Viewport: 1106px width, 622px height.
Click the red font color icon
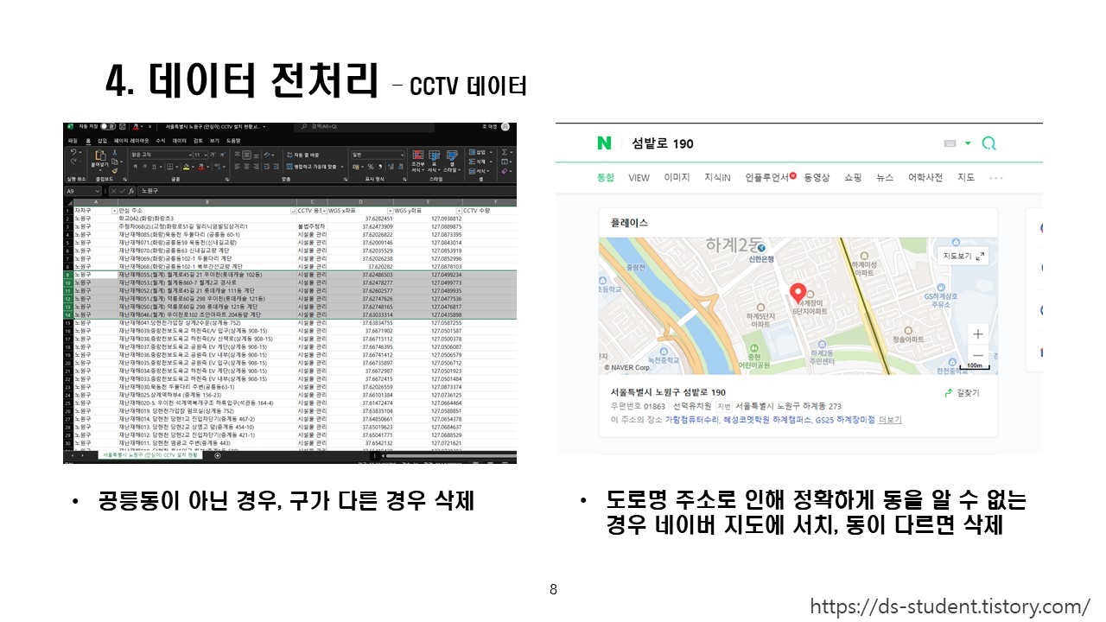tap(201, 167)
